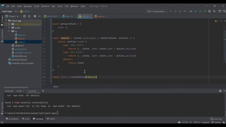Image resolution: width=226 pixels, height=127 pixels.
Task: Close the App.js editor tab
Action: (x=107, y=16)
